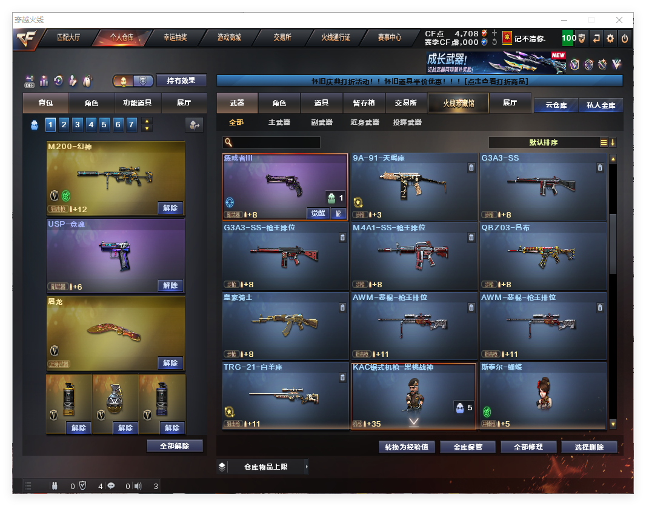Screen dimensions: 646x506
Task: Click the plus icon beside CF点 balance
Action: tap(494, 33)
